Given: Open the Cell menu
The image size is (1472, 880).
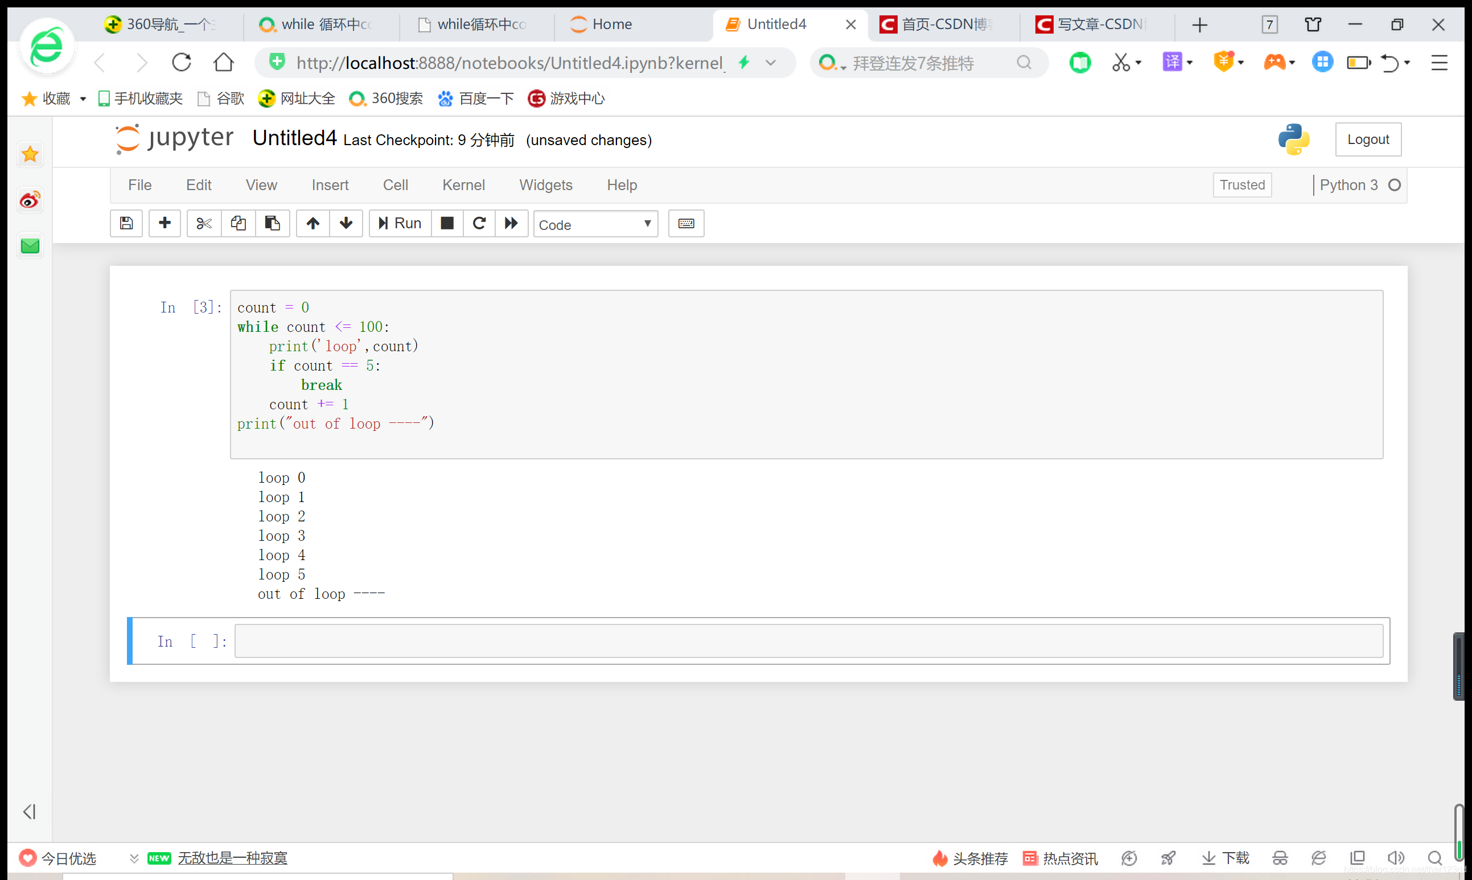Looking at the screenshot, I should pyautogui.click(x=396, y=185).
